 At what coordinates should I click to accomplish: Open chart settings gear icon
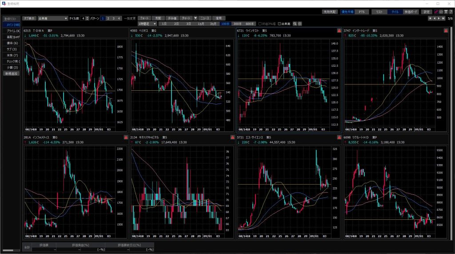[300, 23]
